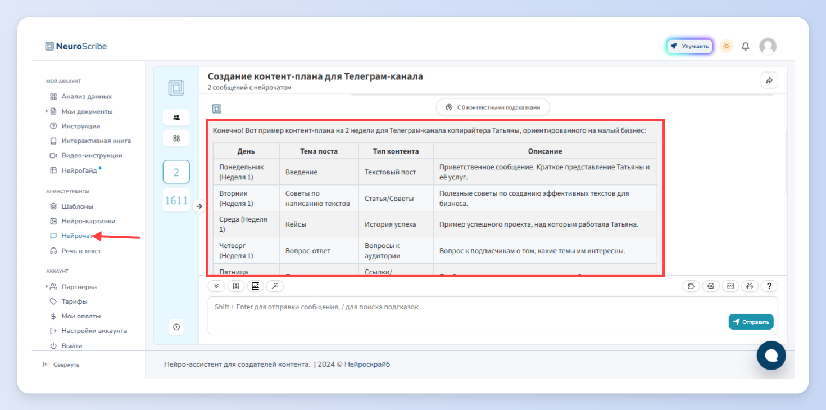Click the chat panel logo icon

[176, 88]
